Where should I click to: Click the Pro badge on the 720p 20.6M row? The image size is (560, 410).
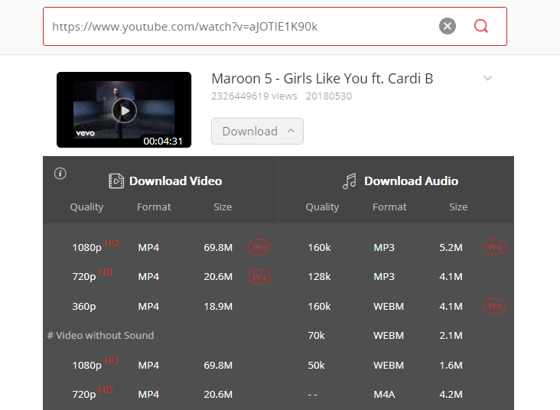[x=259, y=277]
